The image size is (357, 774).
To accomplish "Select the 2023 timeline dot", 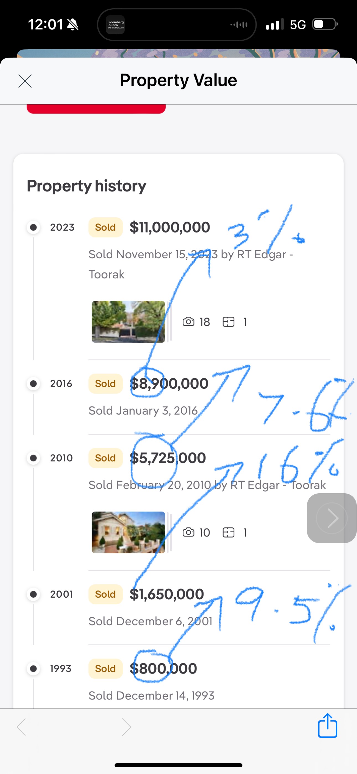I will pos(33,227).
